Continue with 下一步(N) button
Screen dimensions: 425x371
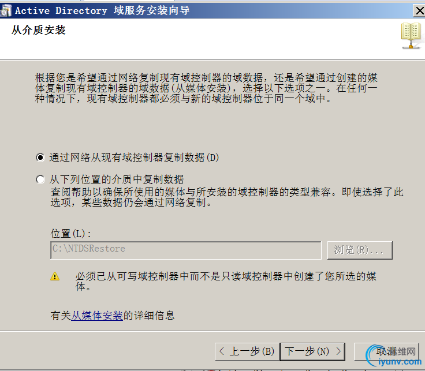pos(312,352)
